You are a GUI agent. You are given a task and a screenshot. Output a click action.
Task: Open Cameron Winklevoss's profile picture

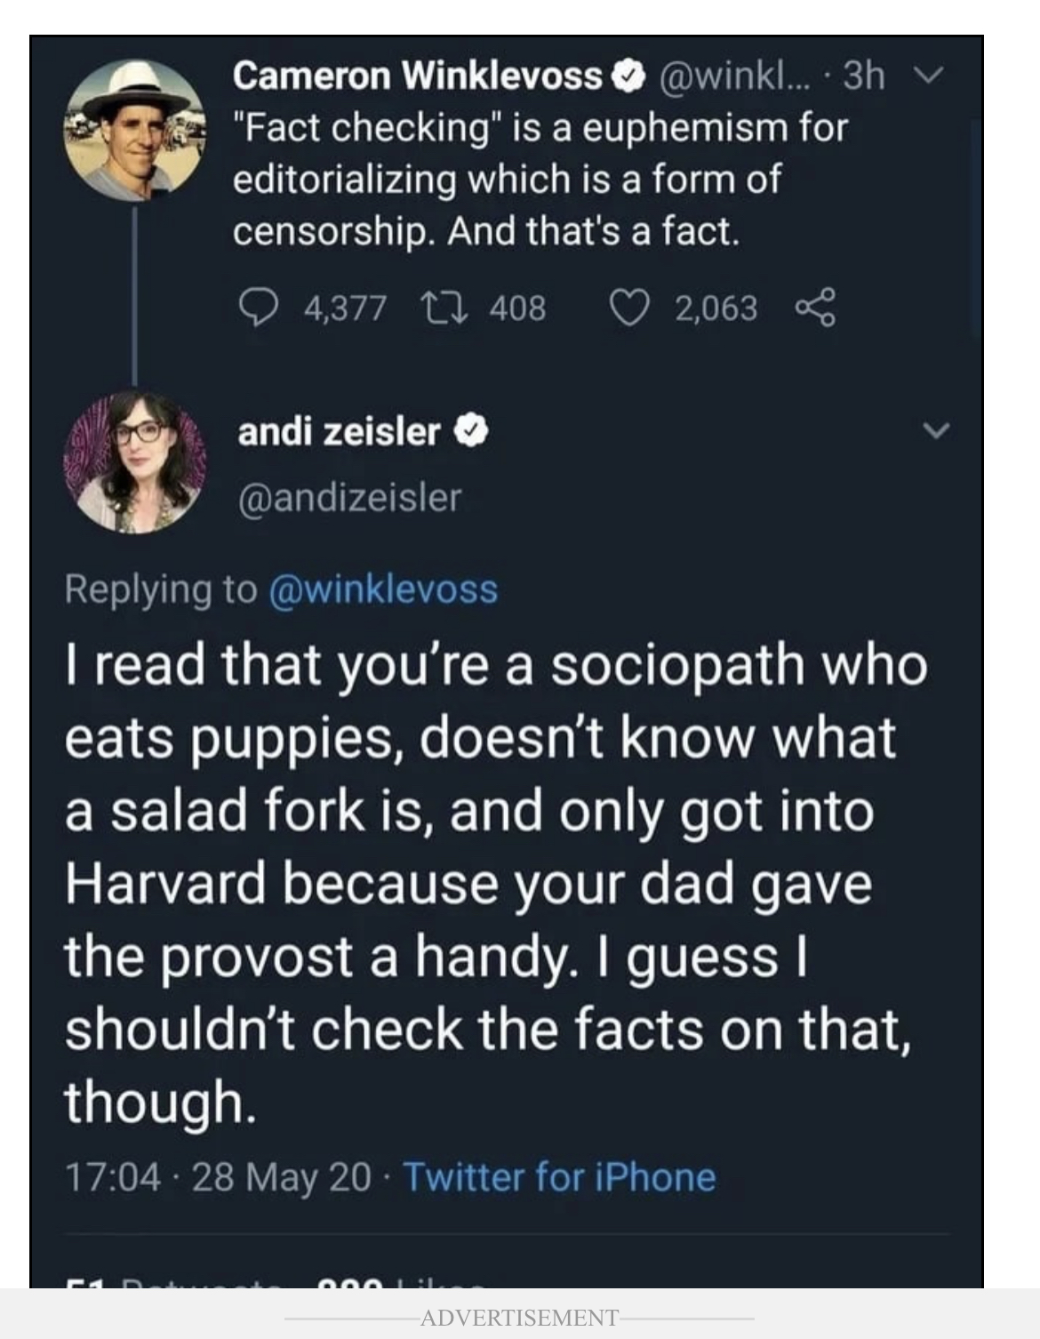pyautogui.click(x=135, y=129)
